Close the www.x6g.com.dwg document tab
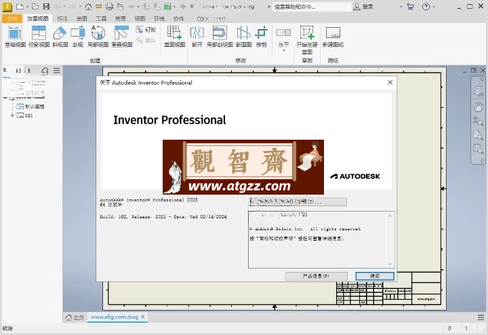This screenshot has height=335, width=488. click(142, 317)
